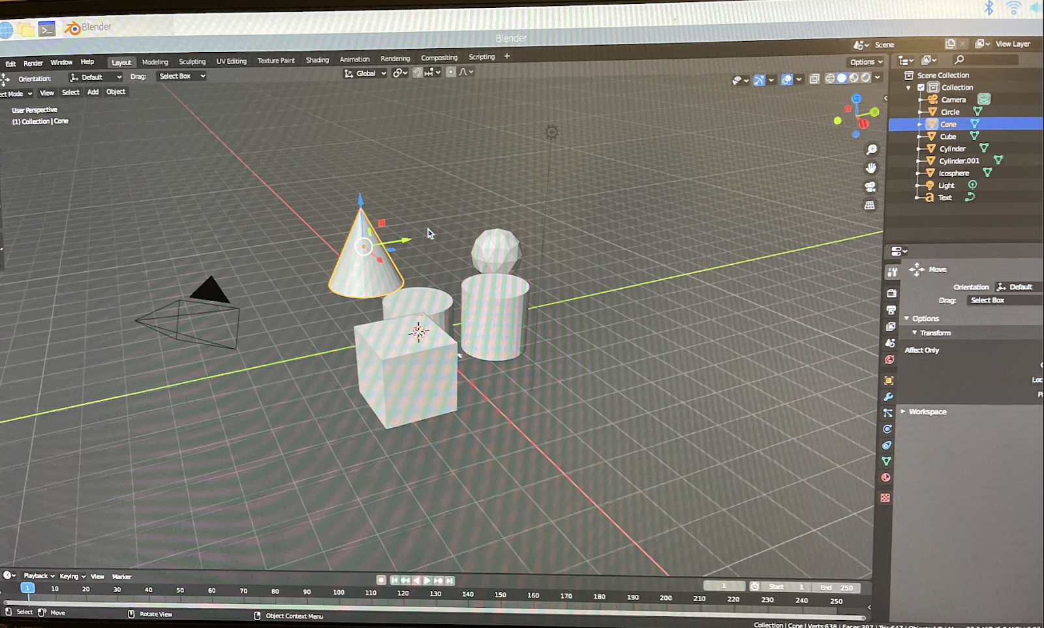Open Orientation Default dropdown in header
The height and width of the screenshot is (628, 1044).
[96, 77]
